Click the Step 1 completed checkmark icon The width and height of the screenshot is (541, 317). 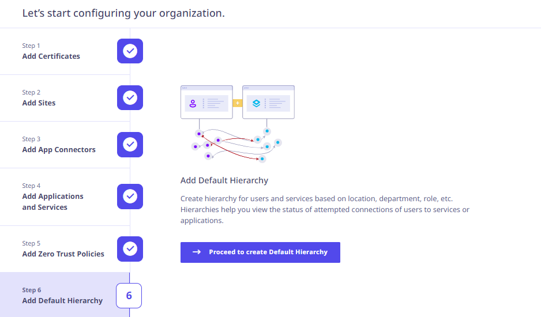(130, 51)
